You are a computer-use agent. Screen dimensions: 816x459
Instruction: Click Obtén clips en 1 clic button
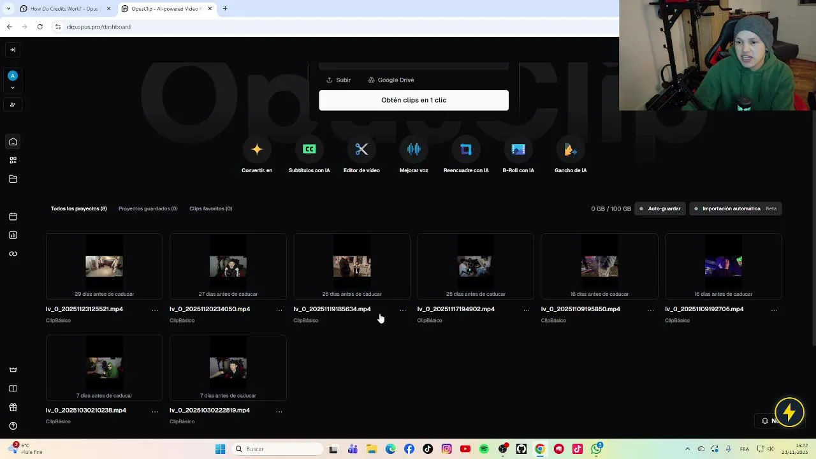(x=414, y=100)
